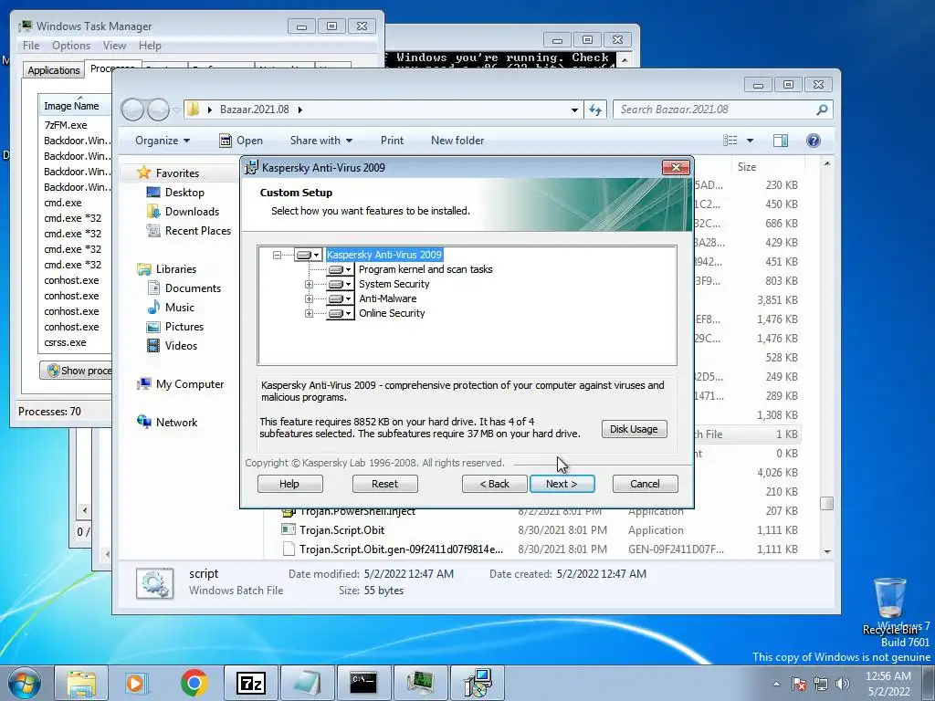Click the Explorer forward navigation button
Screen dimensions: 935x701
click(x=159, y=110)
